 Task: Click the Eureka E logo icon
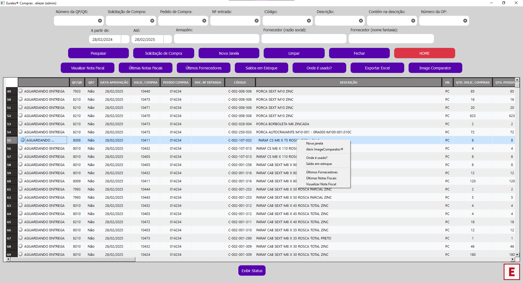(512, 272)
